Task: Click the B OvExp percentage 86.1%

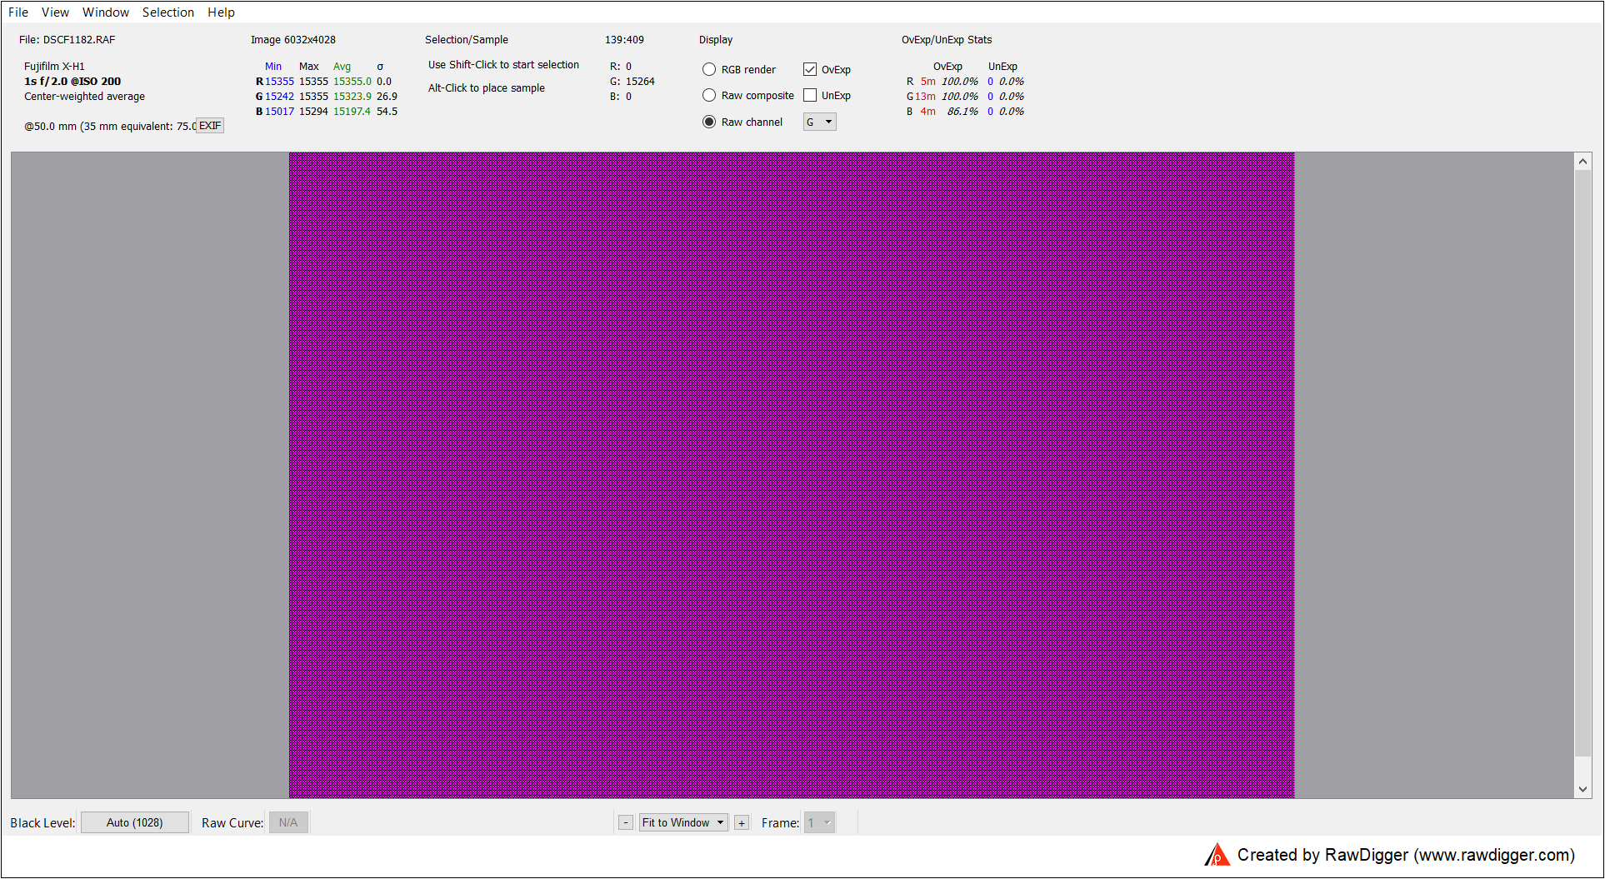Action: click(962, 112)
